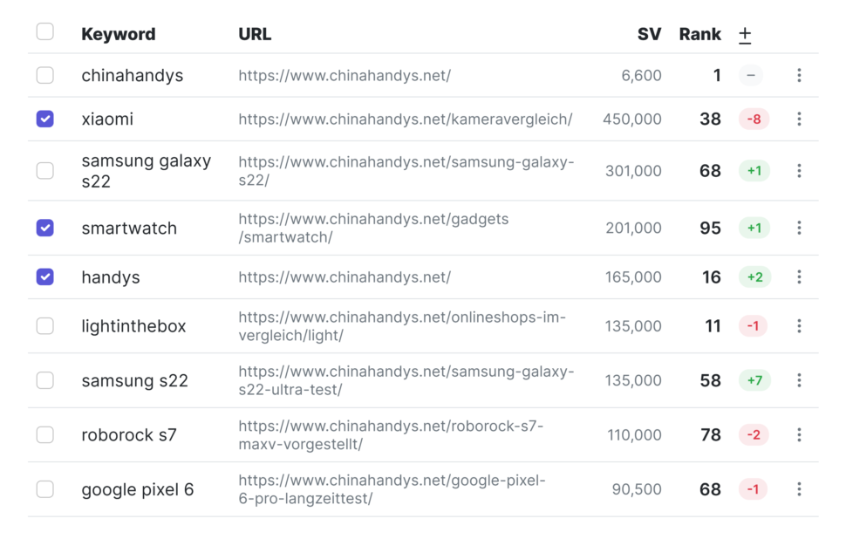Sort table by Rank column header

[699, 34]
